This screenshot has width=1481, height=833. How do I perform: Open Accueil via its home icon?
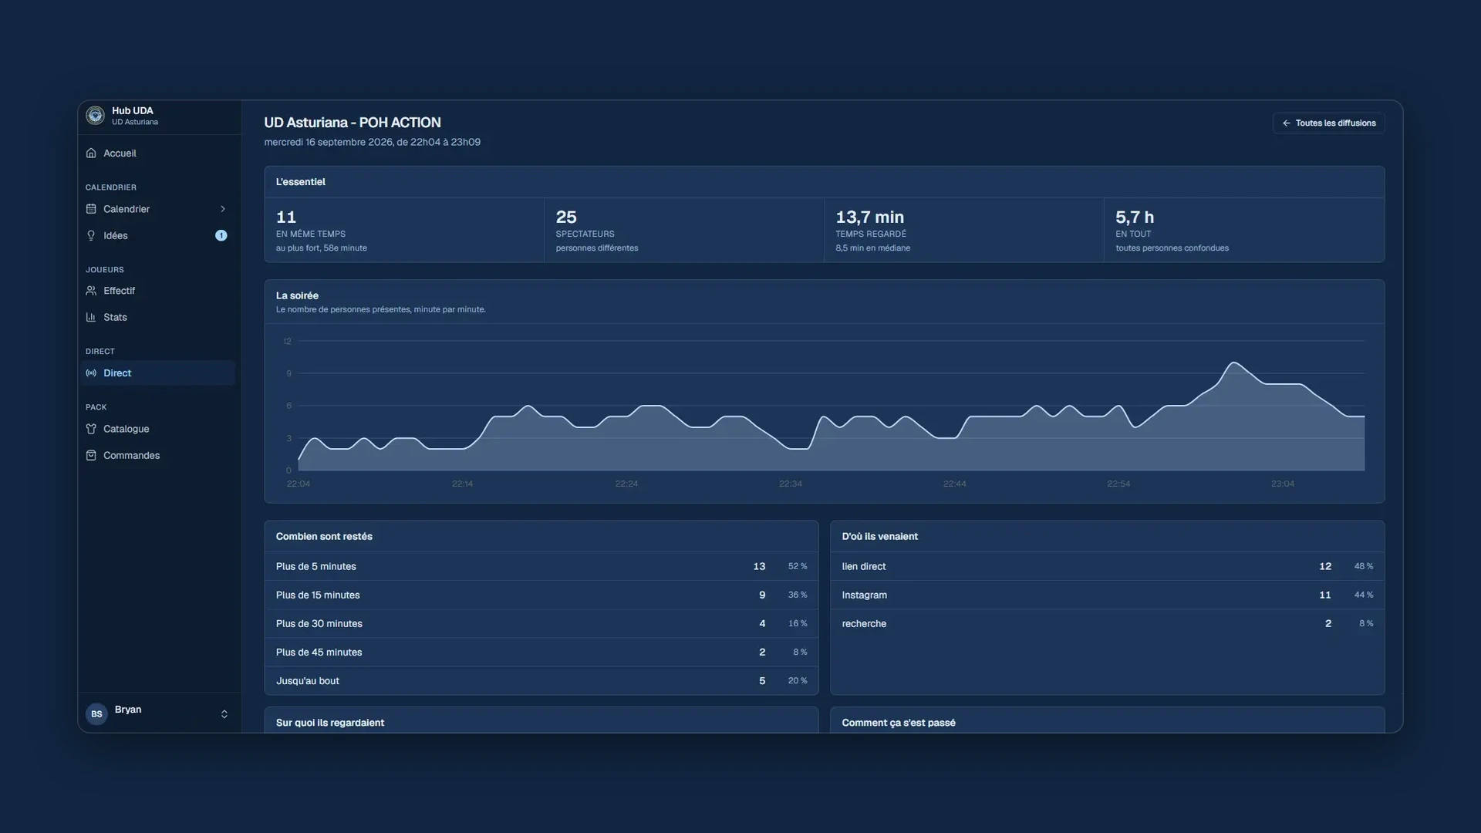pyautogui.click(x=91, y=153)
